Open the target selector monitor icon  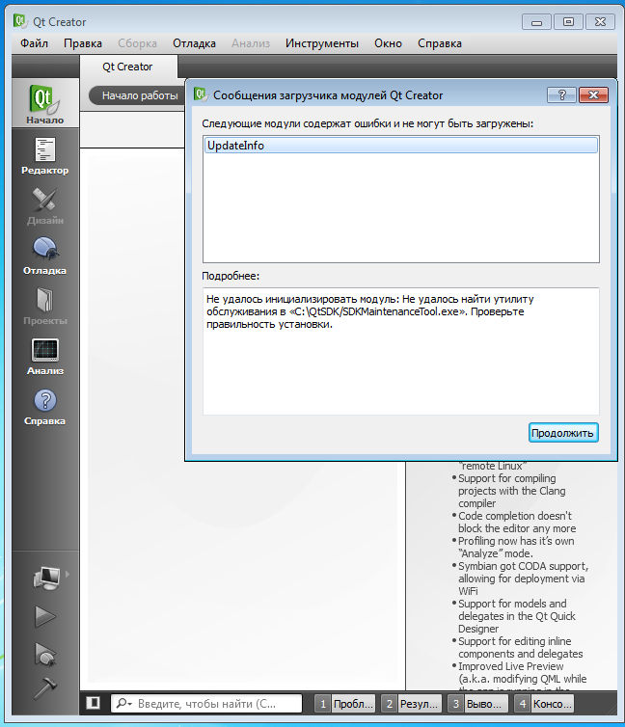(x=46, y=578)
